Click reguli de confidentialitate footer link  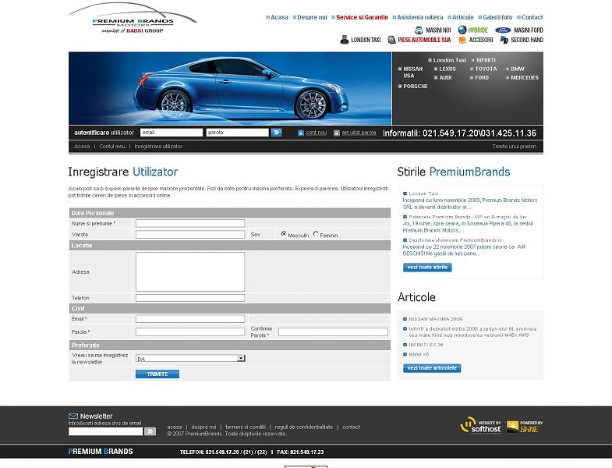303,427
